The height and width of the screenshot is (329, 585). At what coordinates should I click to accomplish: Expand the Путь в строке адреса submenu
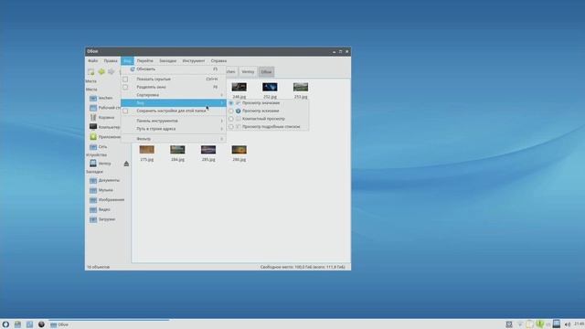coord(174,129)
